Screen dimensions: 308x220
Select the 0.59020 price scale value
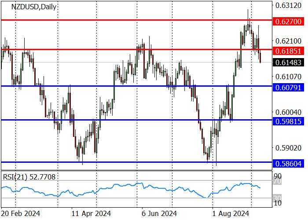point(288,148)
